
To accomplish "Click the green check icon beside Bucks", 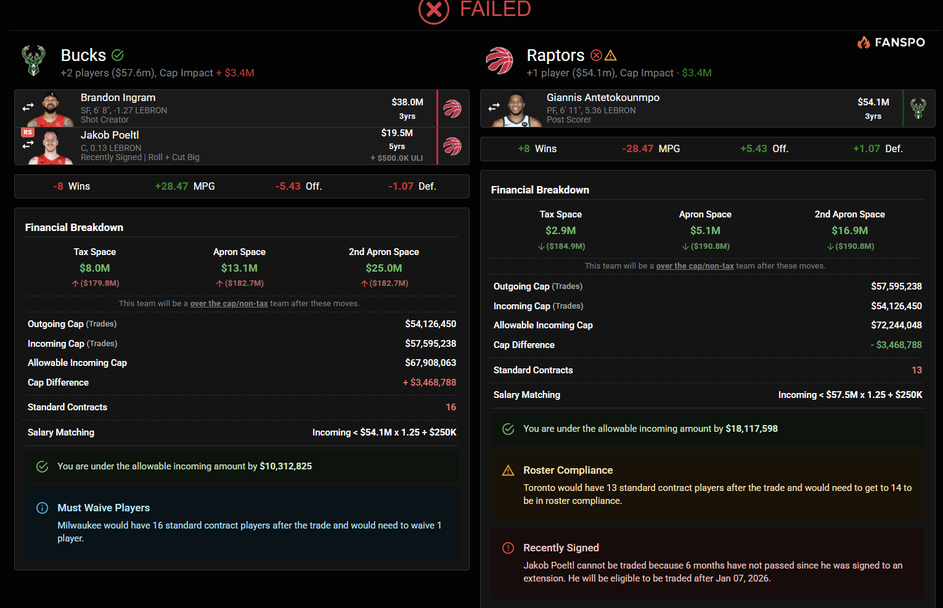I will pyautogui.click(x=118, y=55).
